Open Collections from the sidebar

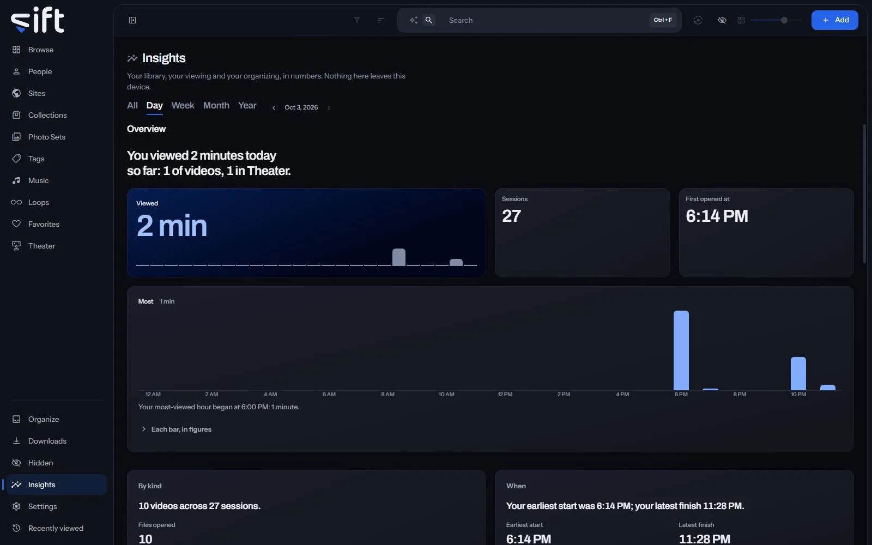pos(57,115)
